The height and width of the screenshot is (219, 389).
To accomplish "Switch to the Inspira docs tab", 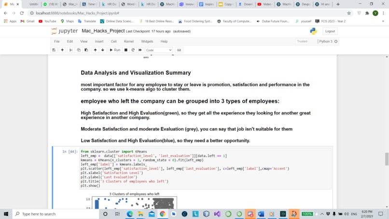I will pyautogui.click(x=207, y=4).
